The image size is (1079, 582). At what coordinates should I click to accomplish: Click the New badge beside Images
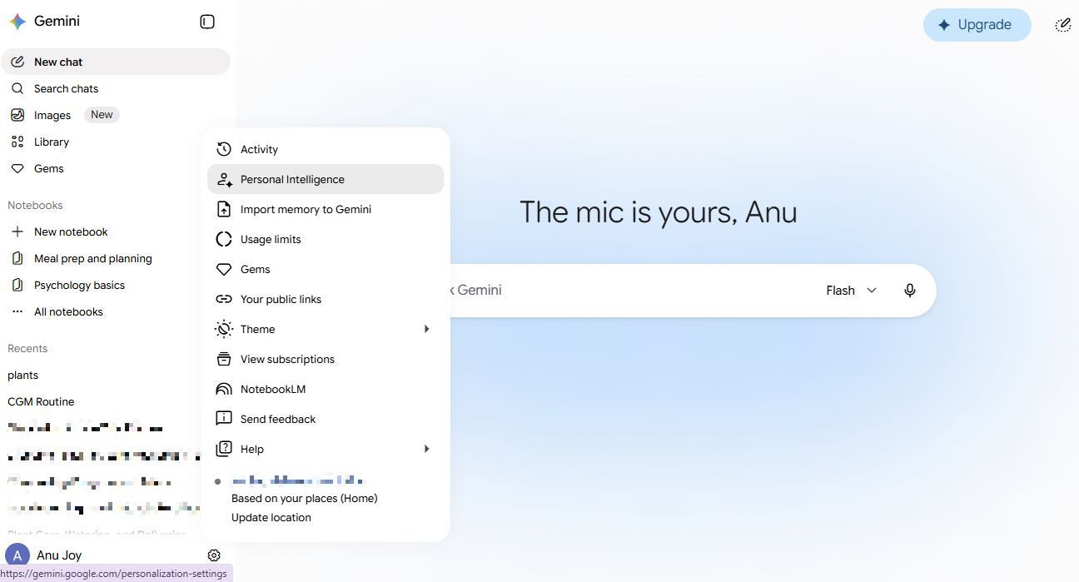click(x=102, y=115)
